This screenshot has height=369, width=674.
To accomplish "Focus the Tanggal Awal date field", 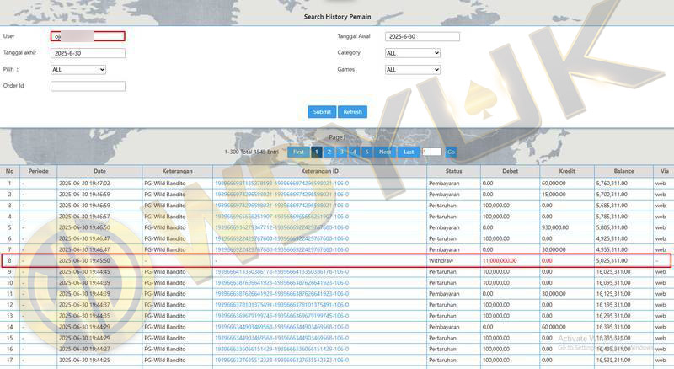I will tap(422, 36).
